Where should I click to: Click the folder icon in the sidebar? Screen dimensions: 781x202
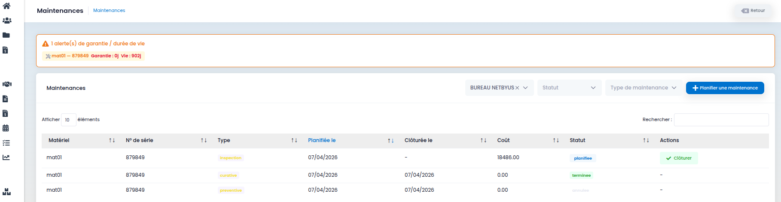[6, 35]
